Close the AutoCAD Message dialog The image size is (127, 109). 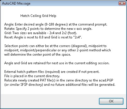pyautogui.click(x=122, y=3)
